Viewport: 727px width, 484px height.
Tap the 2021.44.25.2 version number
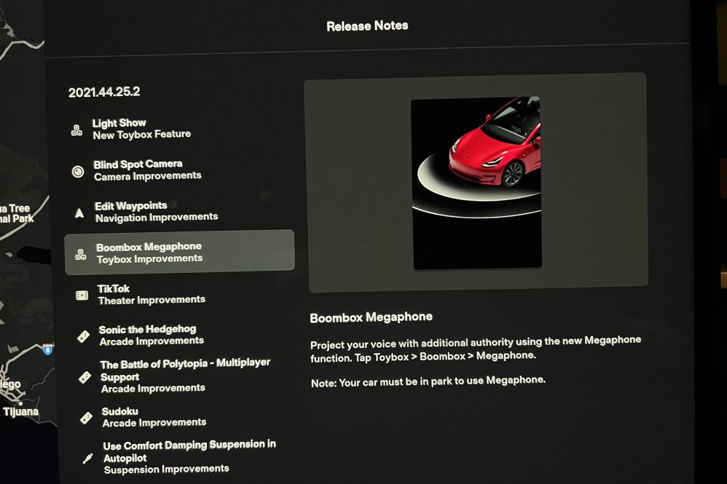click(x=104, y=92)
